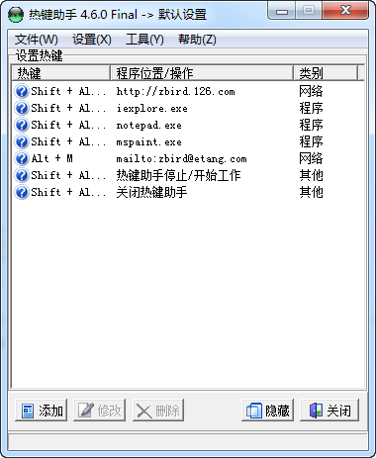This screenshot has height=458, width=376.
Task: Click the question icon on the Alt + M row
Action: tap(22, 158)
